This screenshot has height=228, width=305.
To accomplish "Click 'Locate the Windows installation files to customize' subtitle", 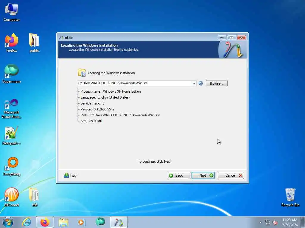I will (x=103, y=50).
